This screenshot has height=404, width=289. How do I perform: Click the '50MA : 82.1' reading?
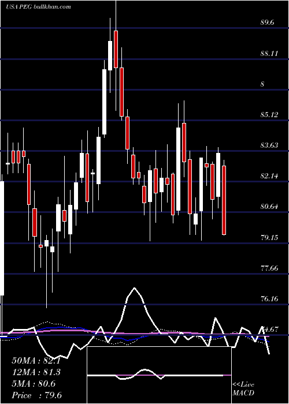coord(36,361)
